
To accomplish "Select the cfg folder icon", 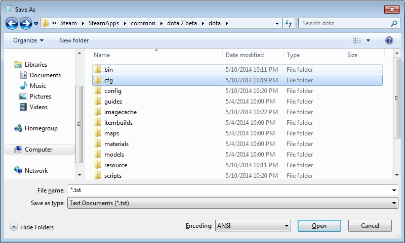I will click(x=98, y=80).
